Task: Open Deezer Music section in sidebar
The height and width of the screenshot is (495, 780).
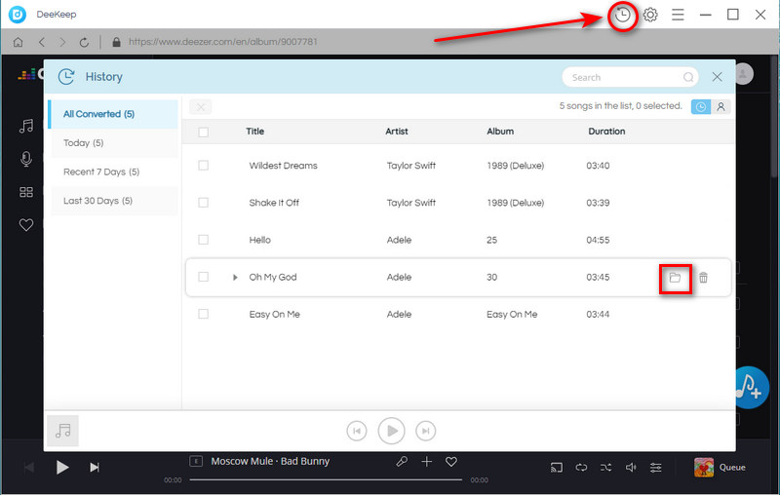Action: [26, 127]
